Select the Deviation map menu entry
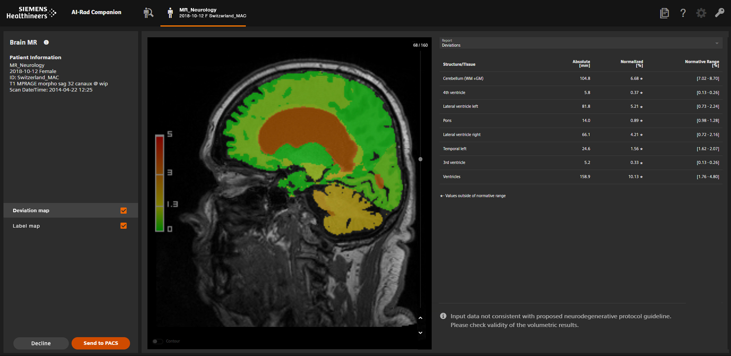Viewport: 731px width, 356px height. click(31, 210)
